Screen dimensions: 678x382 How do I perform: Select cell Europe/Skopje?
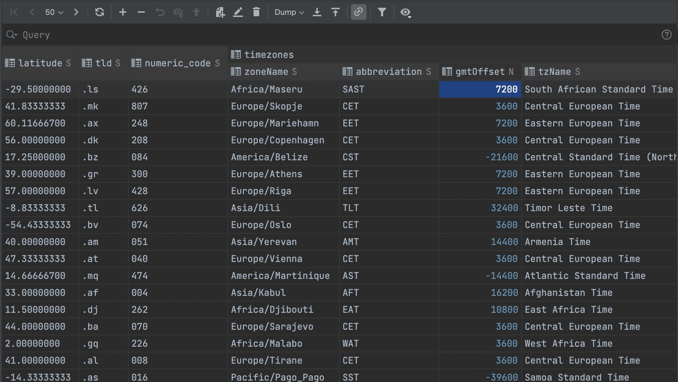[x=284, y=106]
